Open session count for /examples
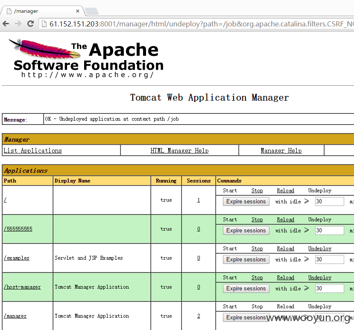This screenshot has width=354, height=330. [x=199, y=258]
